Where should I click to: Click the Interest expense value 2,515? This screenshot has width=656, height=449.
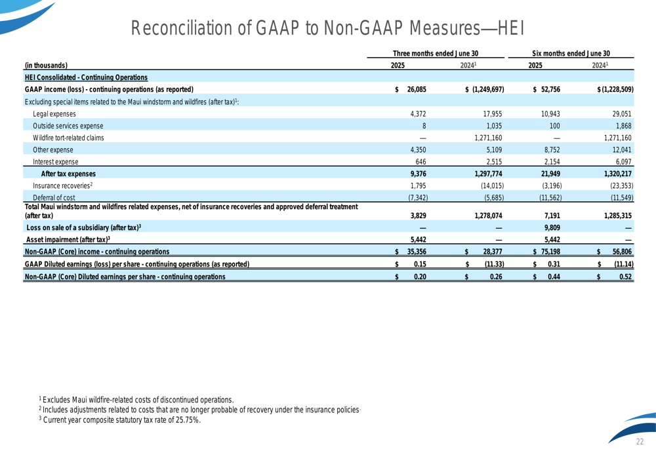coord(494,162)
